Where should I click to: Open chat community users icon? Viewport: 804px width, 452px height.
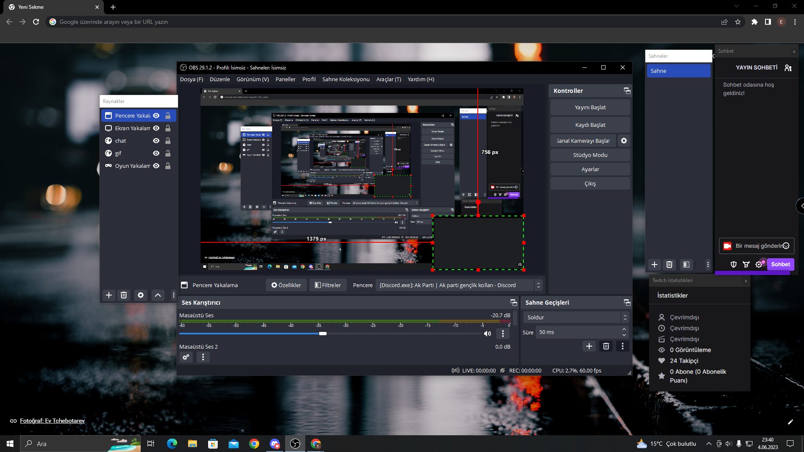[x=788, y=68]
